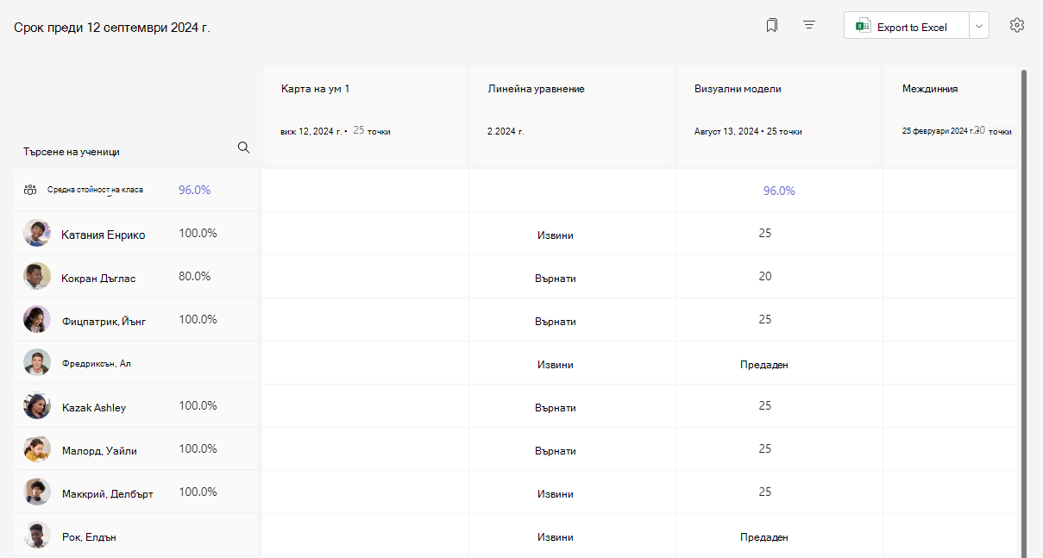
Task: Click the vertical scrollbar on the right
Action: 1024,310
